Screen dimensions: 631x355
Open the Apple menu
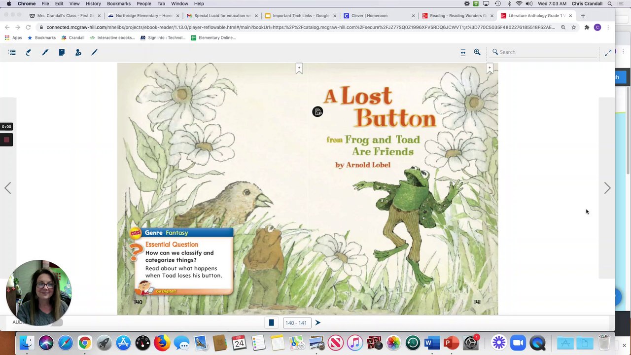click(x=9, y=4)
